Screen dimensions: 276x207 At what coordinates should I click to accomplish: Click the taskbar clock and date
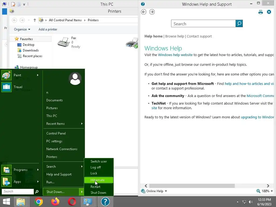[264, 202]
